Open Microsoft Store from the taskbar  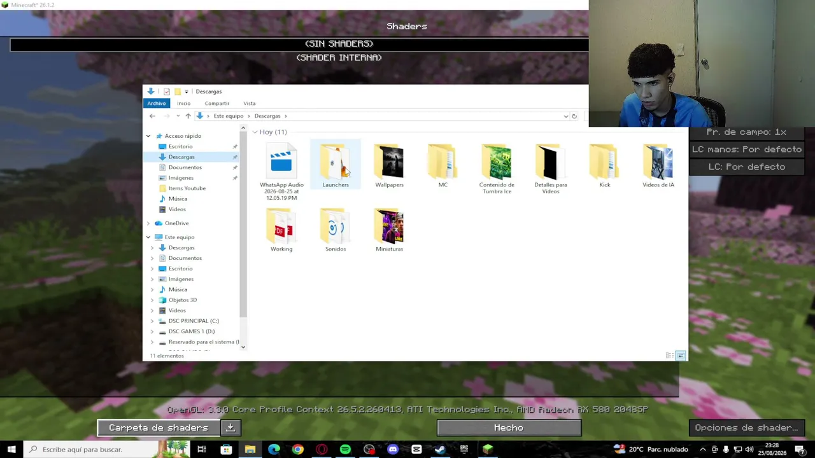click(x=226, y=449)
